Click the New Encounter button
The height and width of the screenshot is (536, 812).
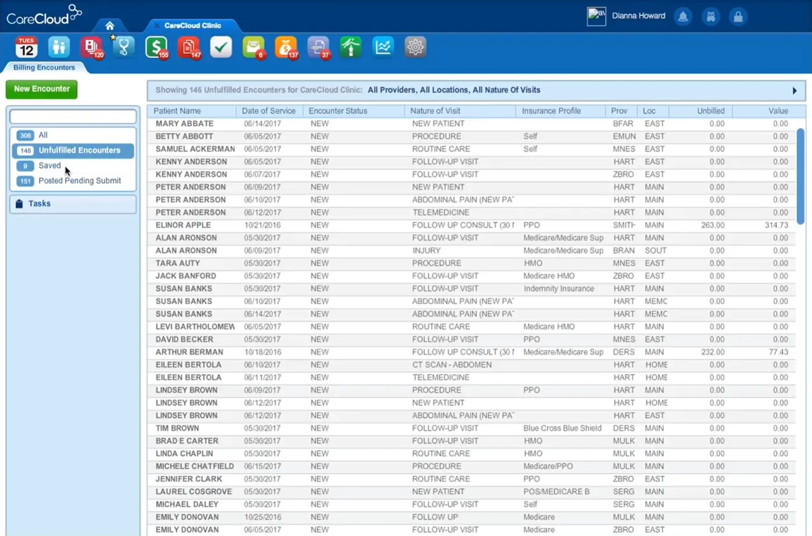(42, 89)
